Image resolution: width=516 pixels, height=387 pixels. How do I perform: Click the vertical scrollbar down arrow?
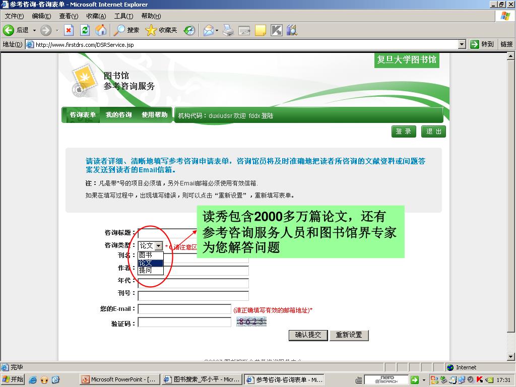pyautogui.click(x=511, y=357)
